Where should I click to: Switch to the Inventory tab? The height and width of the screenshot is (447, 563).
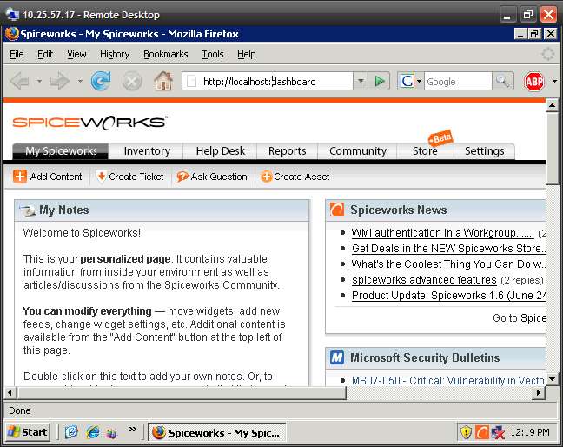click(x=147, y=151)
